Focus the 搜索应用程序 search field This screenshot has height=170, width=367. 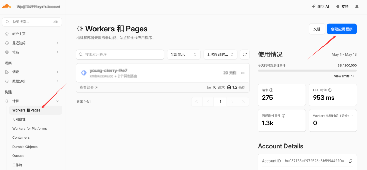pos(120,54)
